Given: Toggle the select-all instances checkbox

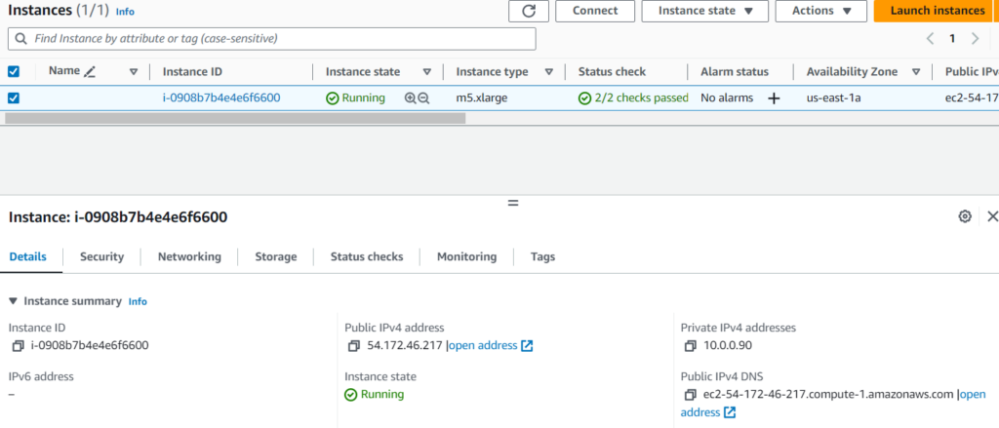Looking at the screenshot, I should [14, 71].
